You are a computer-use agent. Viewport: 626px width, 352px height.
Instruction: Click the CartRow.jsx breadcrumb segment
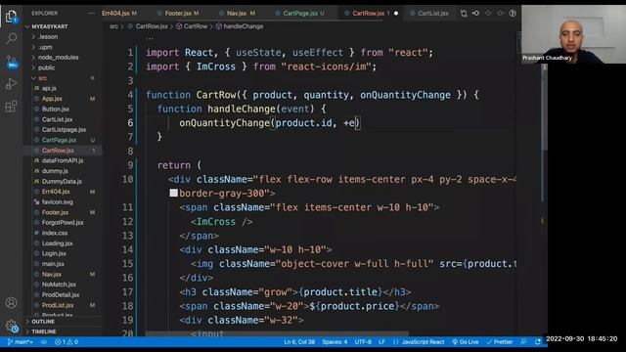(x=148, y=26)
